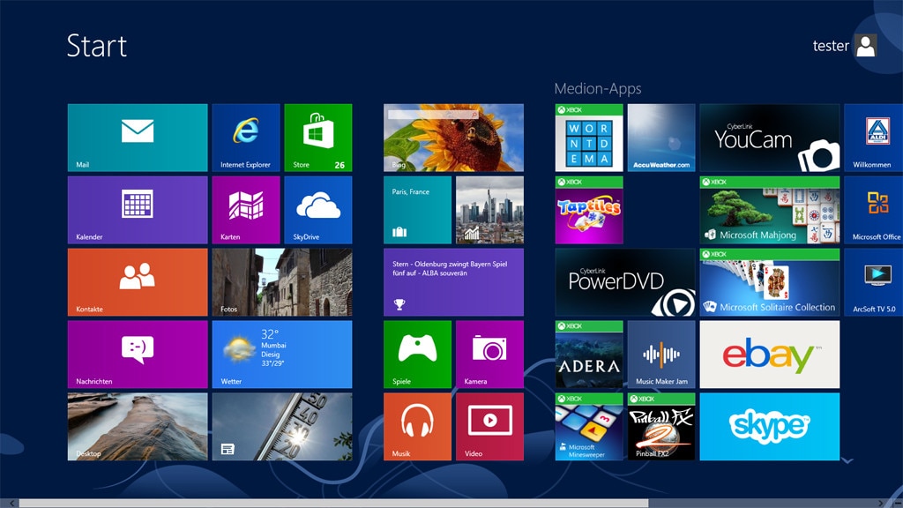Open the Store tile
This screenshot has width=903, height=508.
317,138
